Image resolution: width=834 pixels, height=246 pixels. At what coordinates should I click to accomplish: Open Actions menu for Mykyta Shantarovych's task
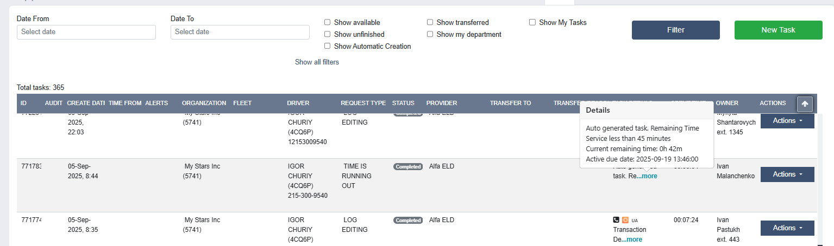(787, 121)
